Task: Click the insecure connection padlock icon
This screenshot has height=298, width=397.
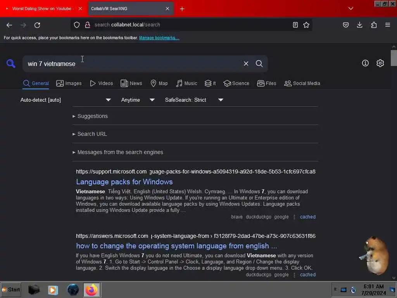Action: pos(88,25)
